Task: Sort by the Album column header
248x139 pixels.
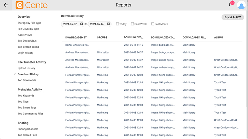Action: [x=219, y=38]
